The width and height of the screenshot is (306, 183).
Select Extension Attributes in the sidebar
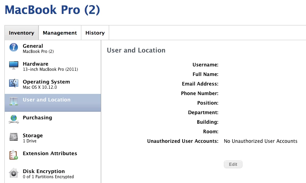click(x=53, y=156)
